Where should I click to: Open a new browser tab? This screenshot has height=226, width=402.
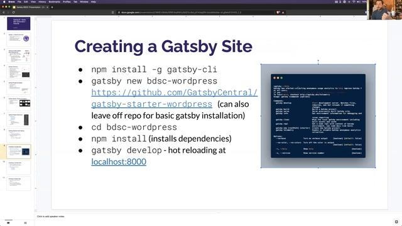click(52, 7)
